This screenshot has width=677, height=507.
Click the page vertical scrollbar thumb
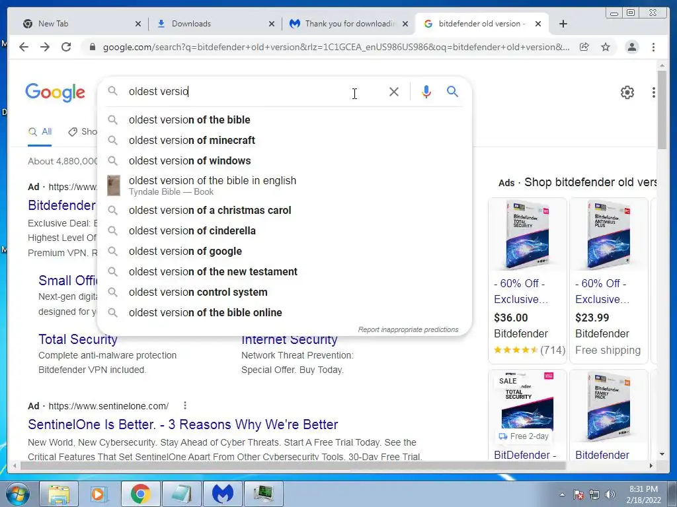click(662, 110)
